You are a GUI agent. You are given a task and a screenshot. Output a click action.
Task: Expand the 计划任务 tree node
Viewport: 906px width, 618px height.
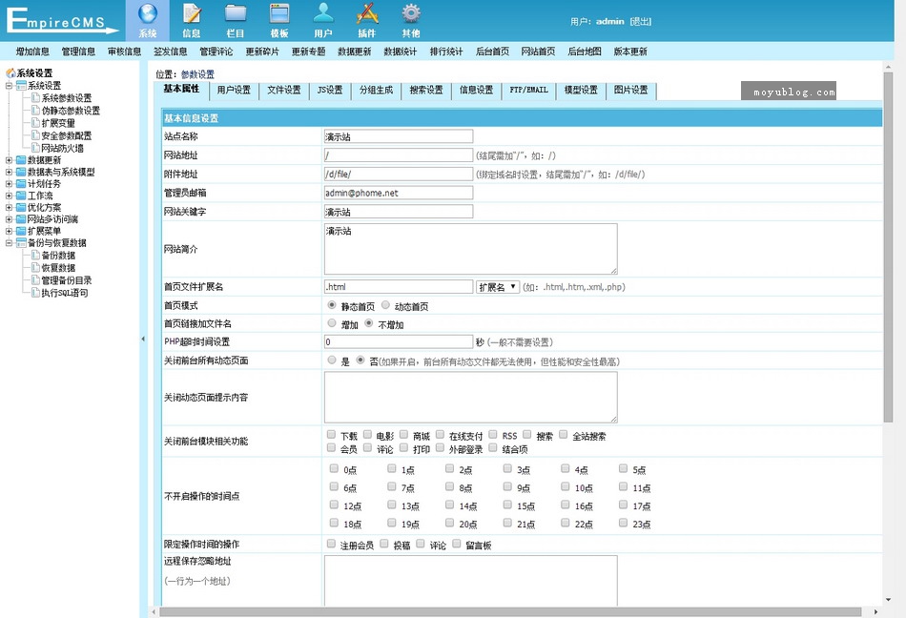pos(9,184)
